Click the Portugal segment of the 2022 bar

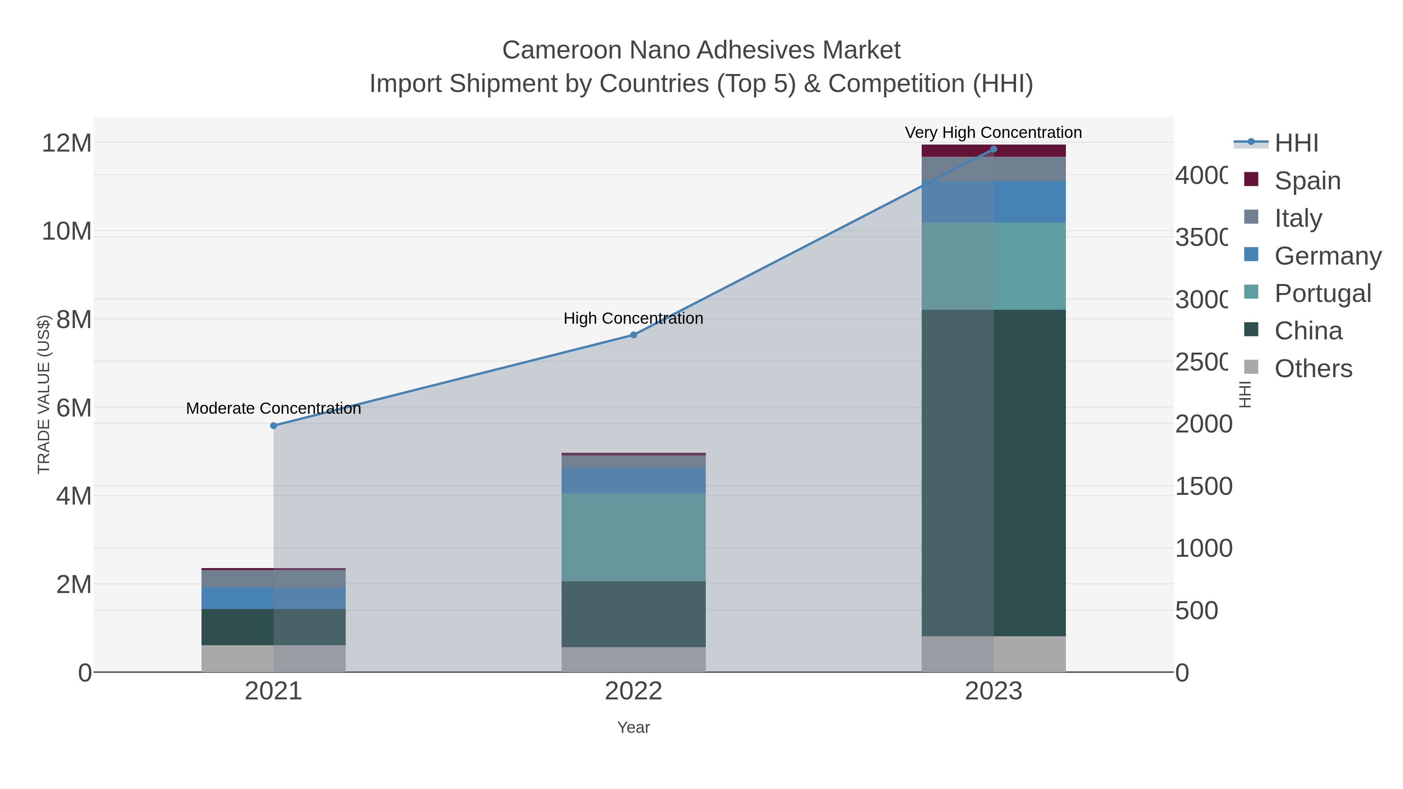pos(633,537)
